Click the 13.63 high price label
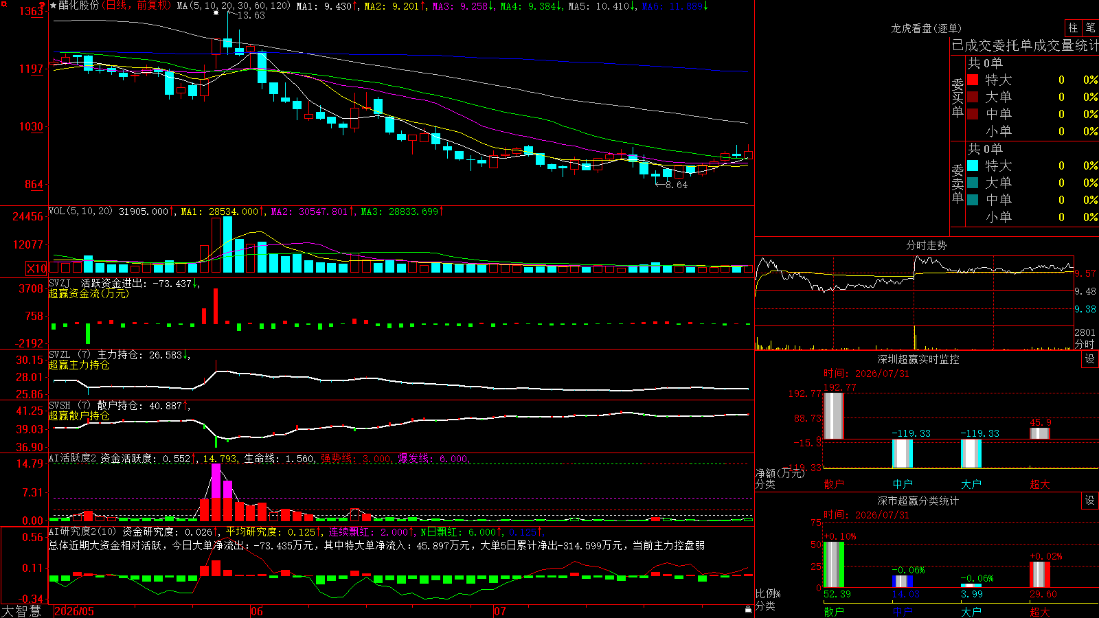Screen dimensions: 1099x618 (251, 15)
